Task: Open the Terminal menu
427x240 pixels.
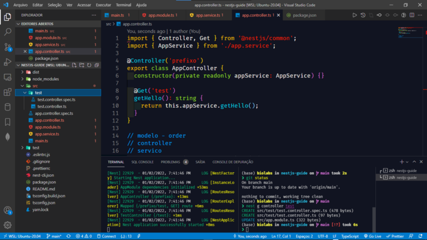Action: tap(123, 5)
